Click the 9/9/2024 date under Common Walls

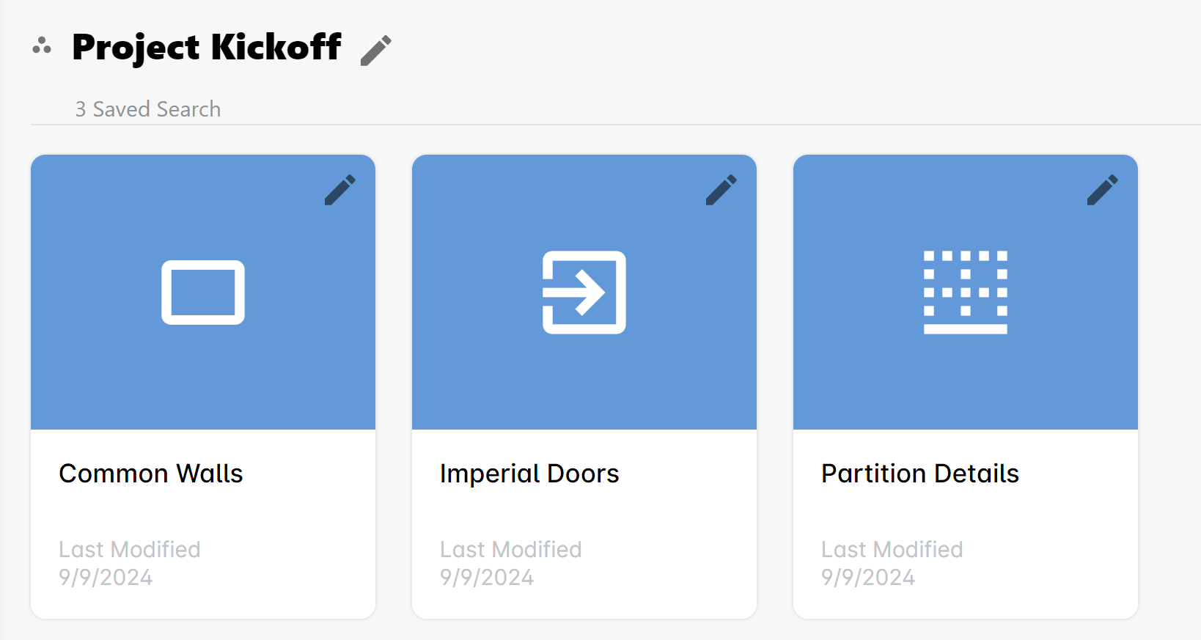(106, 578)
